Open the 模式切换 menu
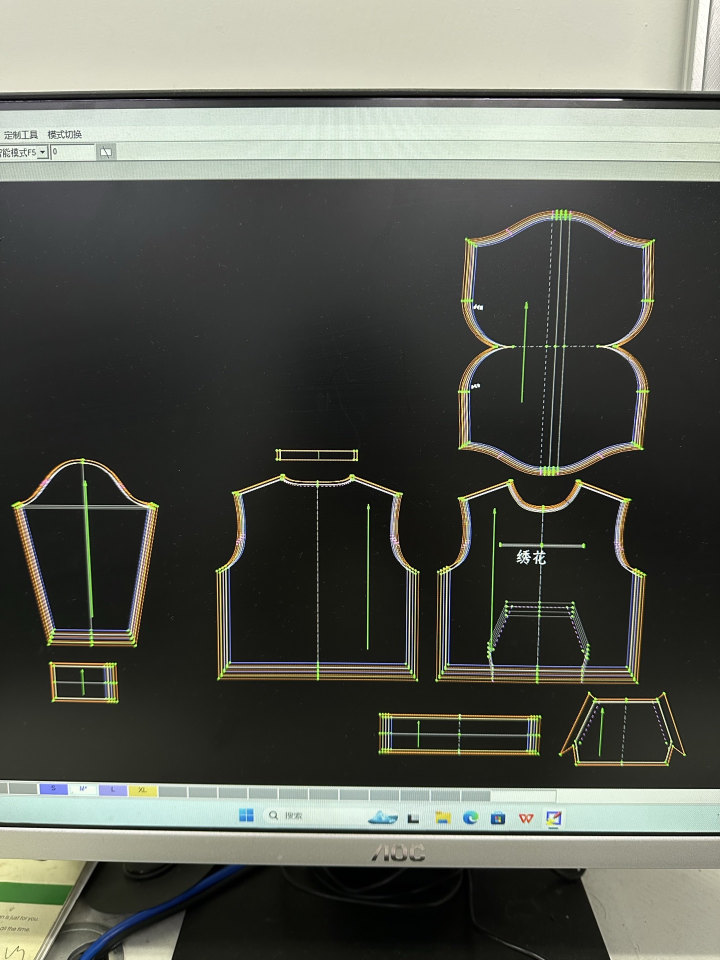 click(x=64, y=134)
